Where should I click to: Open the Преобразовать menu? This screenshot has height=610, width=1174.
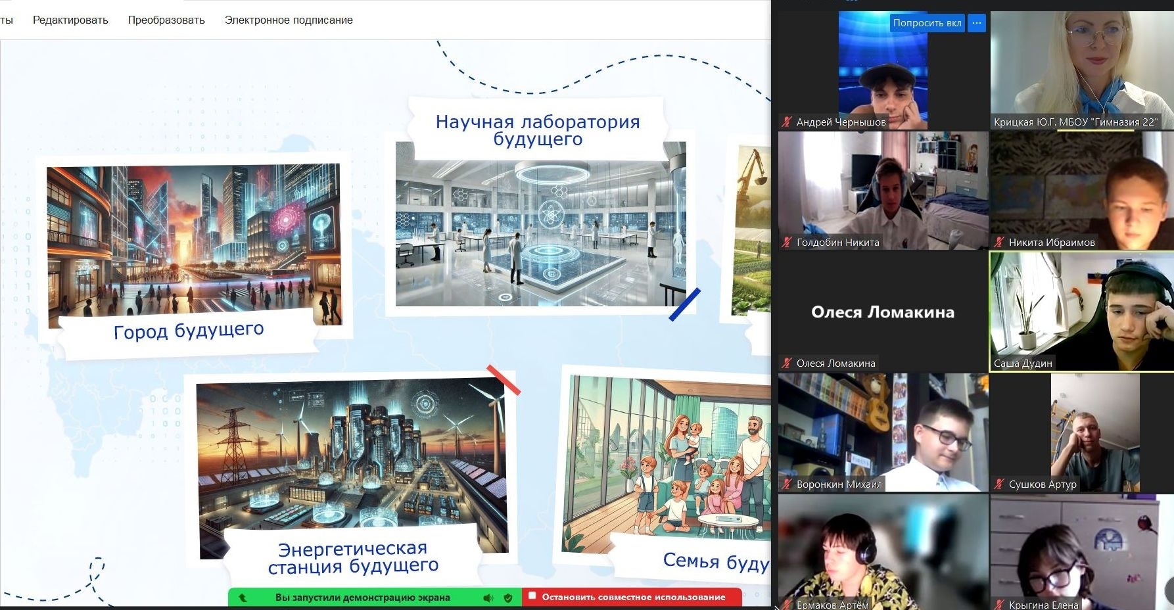tap(166, 20)
